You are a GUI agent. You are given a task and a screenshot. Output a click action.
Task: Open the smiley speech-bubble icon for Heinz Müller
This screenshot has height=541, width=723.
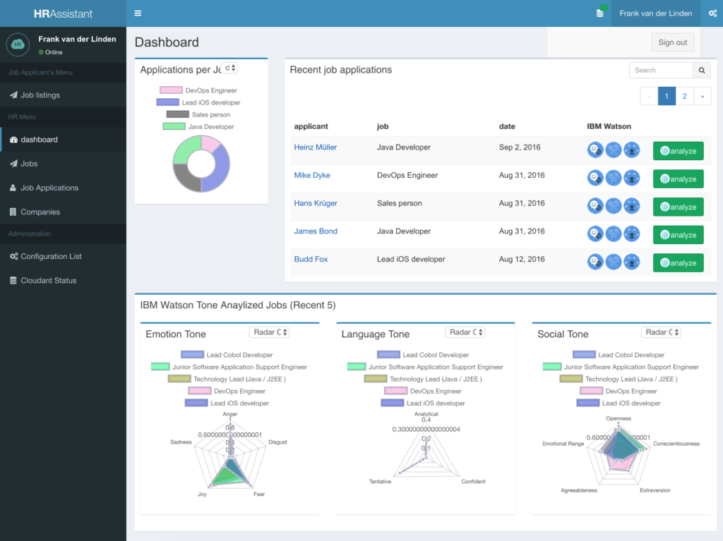click(x=595, y=150)
